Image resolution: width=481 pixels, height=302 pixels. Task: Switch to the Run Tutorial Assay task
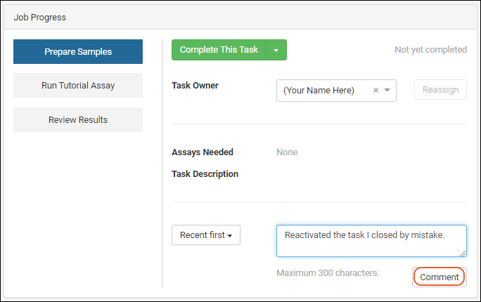(78, 86)
